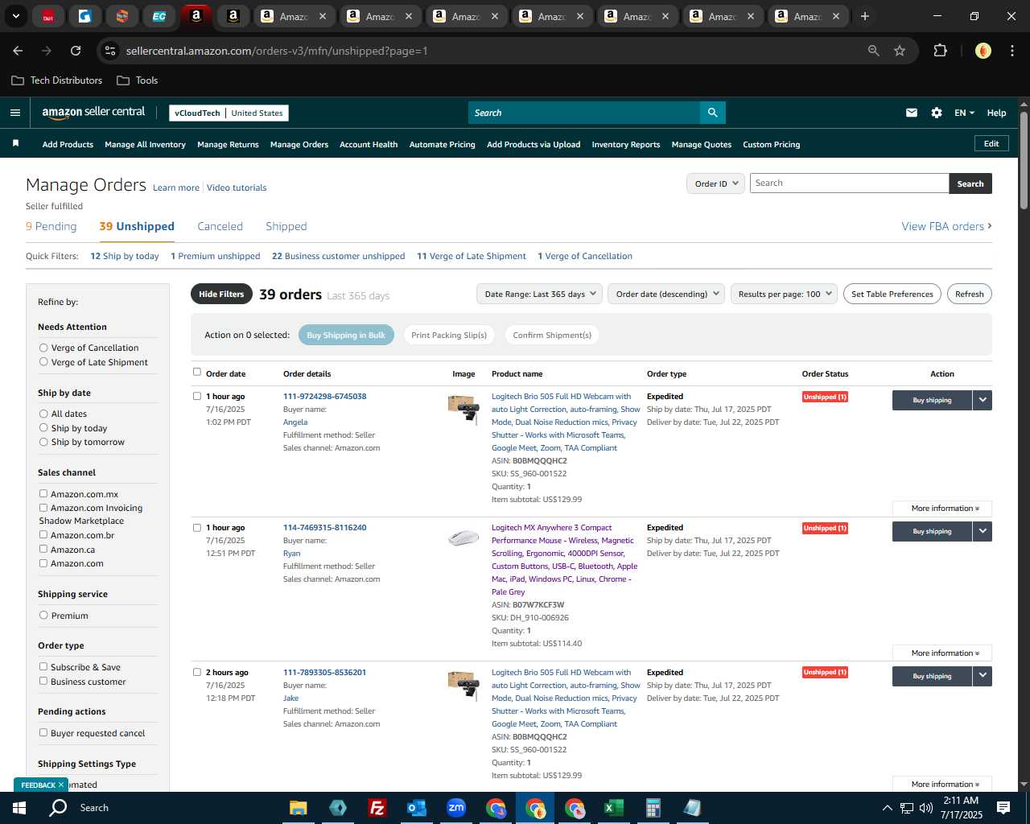Open Zoom from taskbar
The width and height of the screenshot is (1030, 824).
[456, 808]
